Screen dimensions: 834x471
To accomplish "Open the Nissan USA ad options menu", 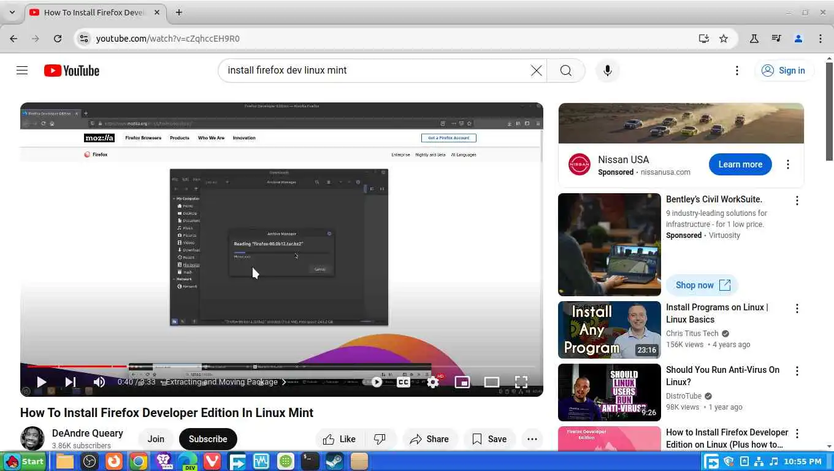I will tap(788, 164).
